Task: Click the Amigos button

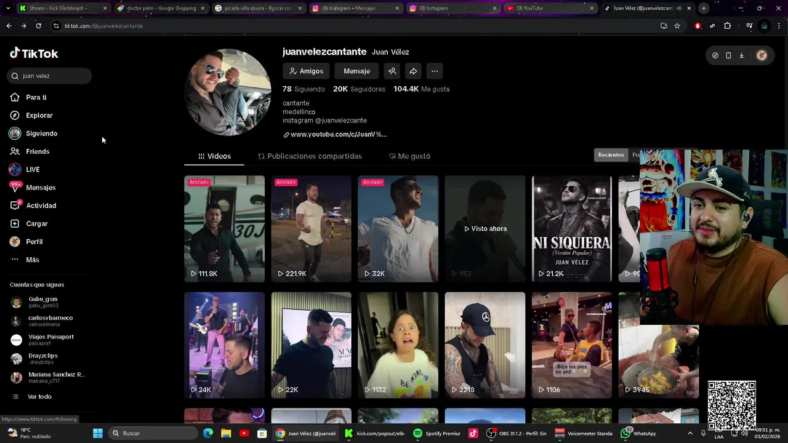Action: (x=306, y=71)
